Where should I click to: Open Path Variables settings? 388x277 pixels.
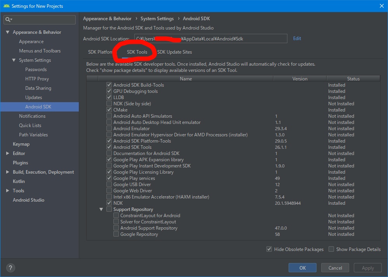[33, 135]
